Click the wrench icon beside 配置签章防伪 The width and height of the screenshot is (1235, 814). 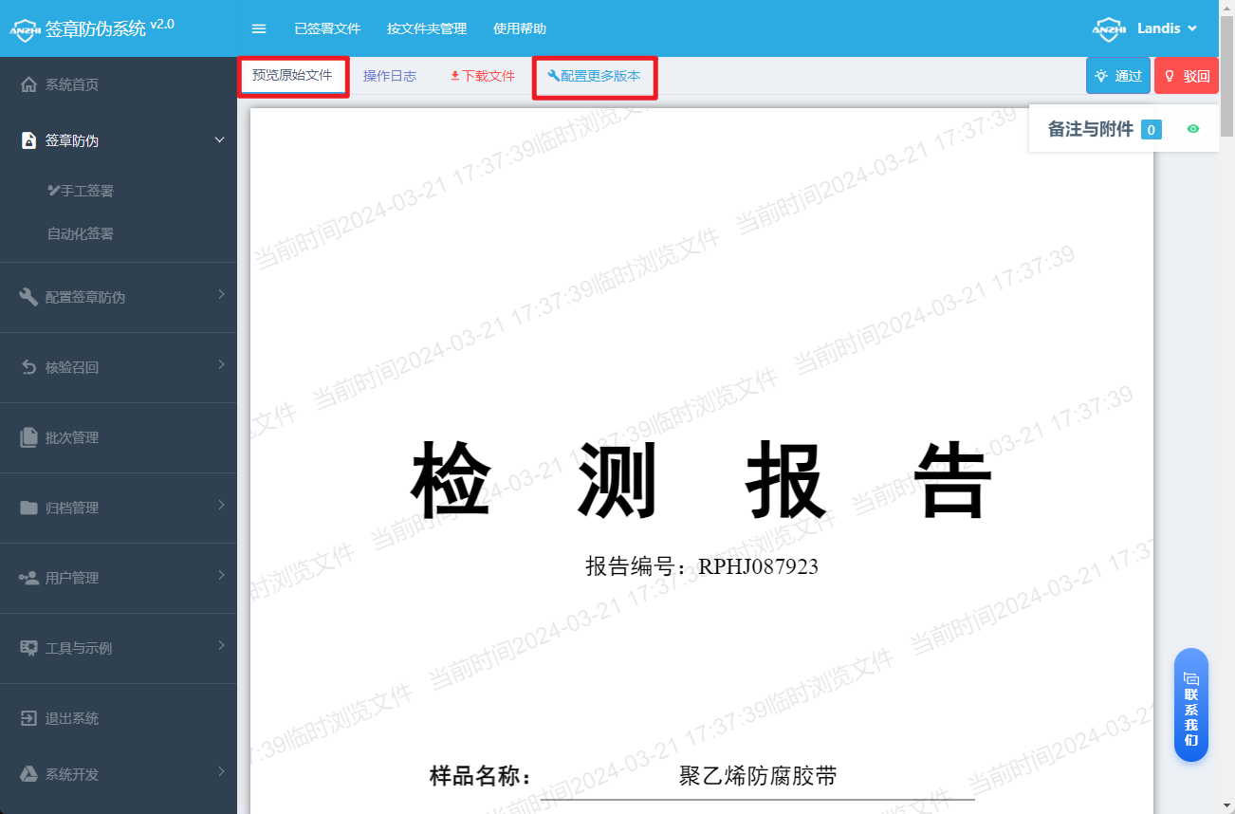(28, 297)
